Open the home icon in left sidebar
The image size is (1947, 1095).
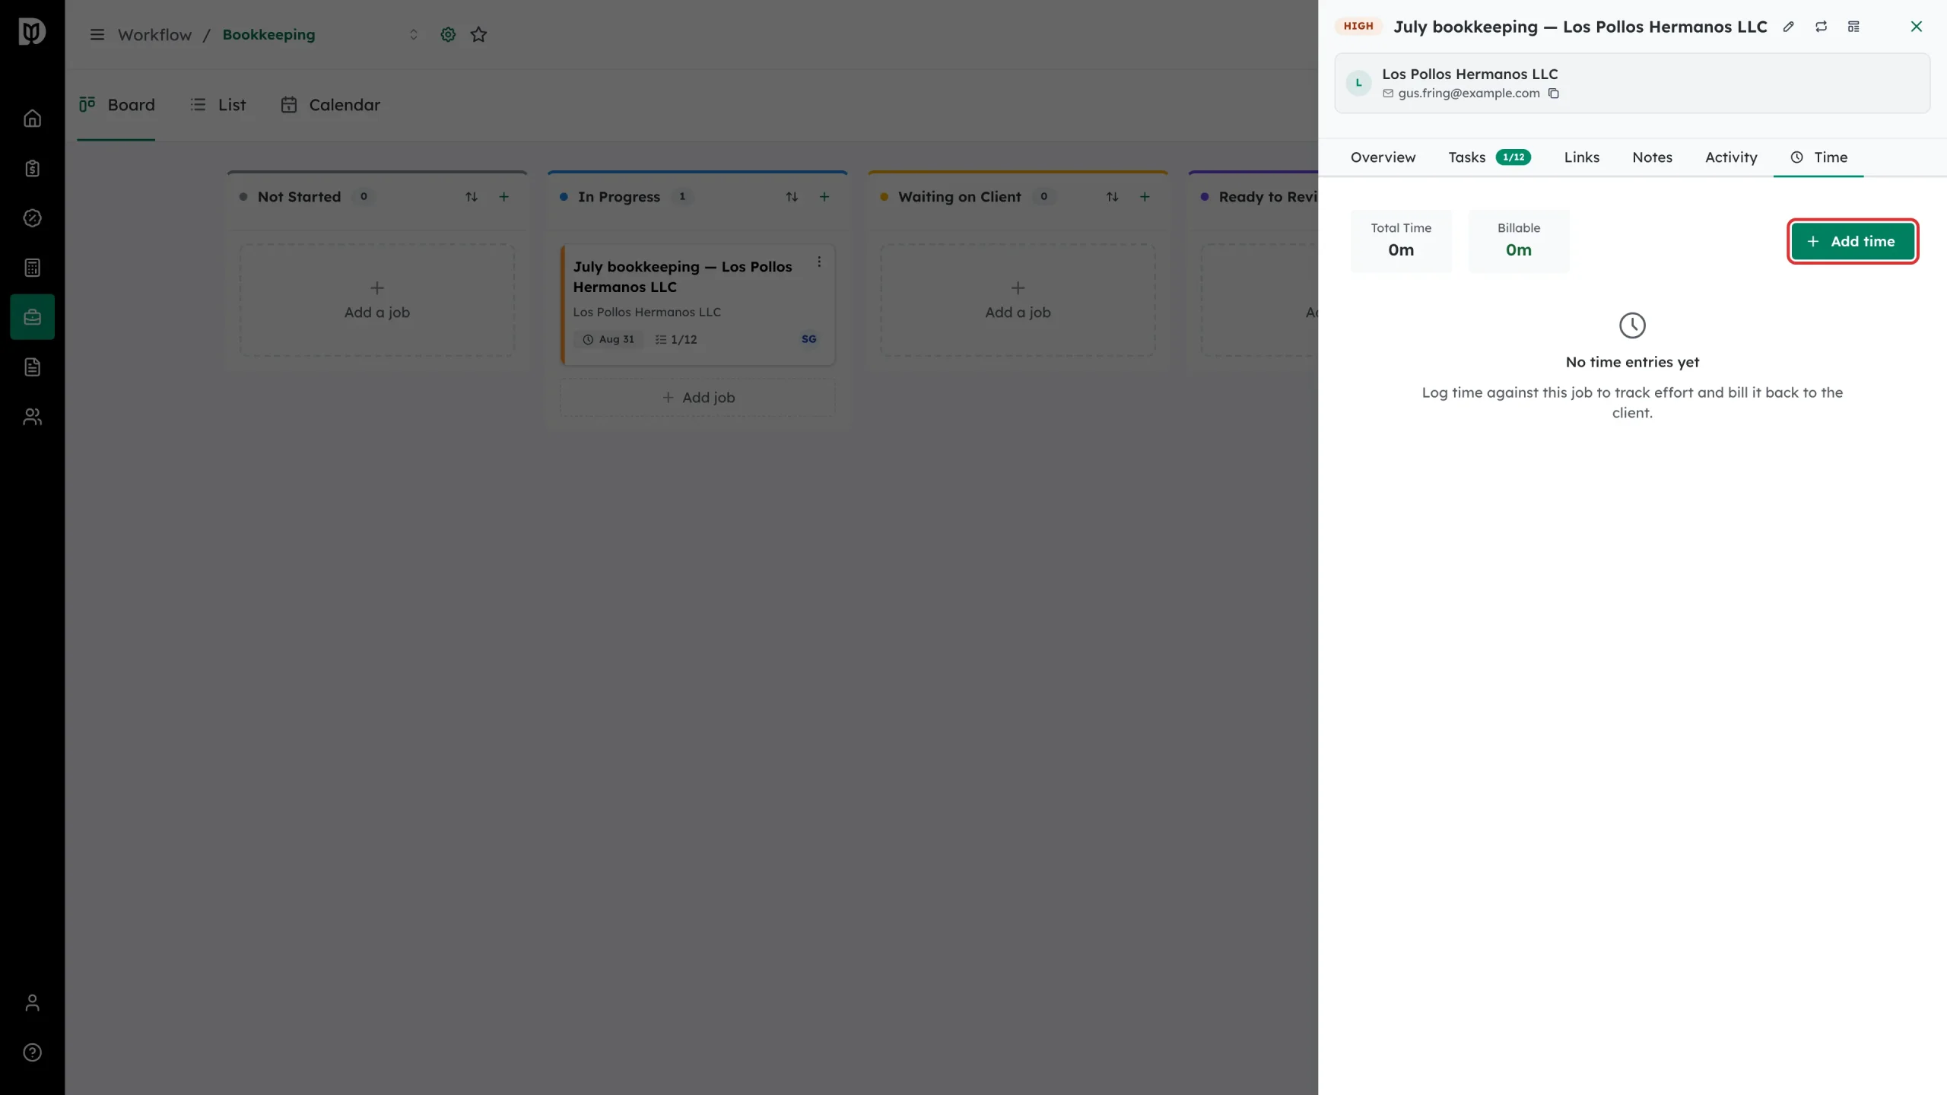click(32, 119)
